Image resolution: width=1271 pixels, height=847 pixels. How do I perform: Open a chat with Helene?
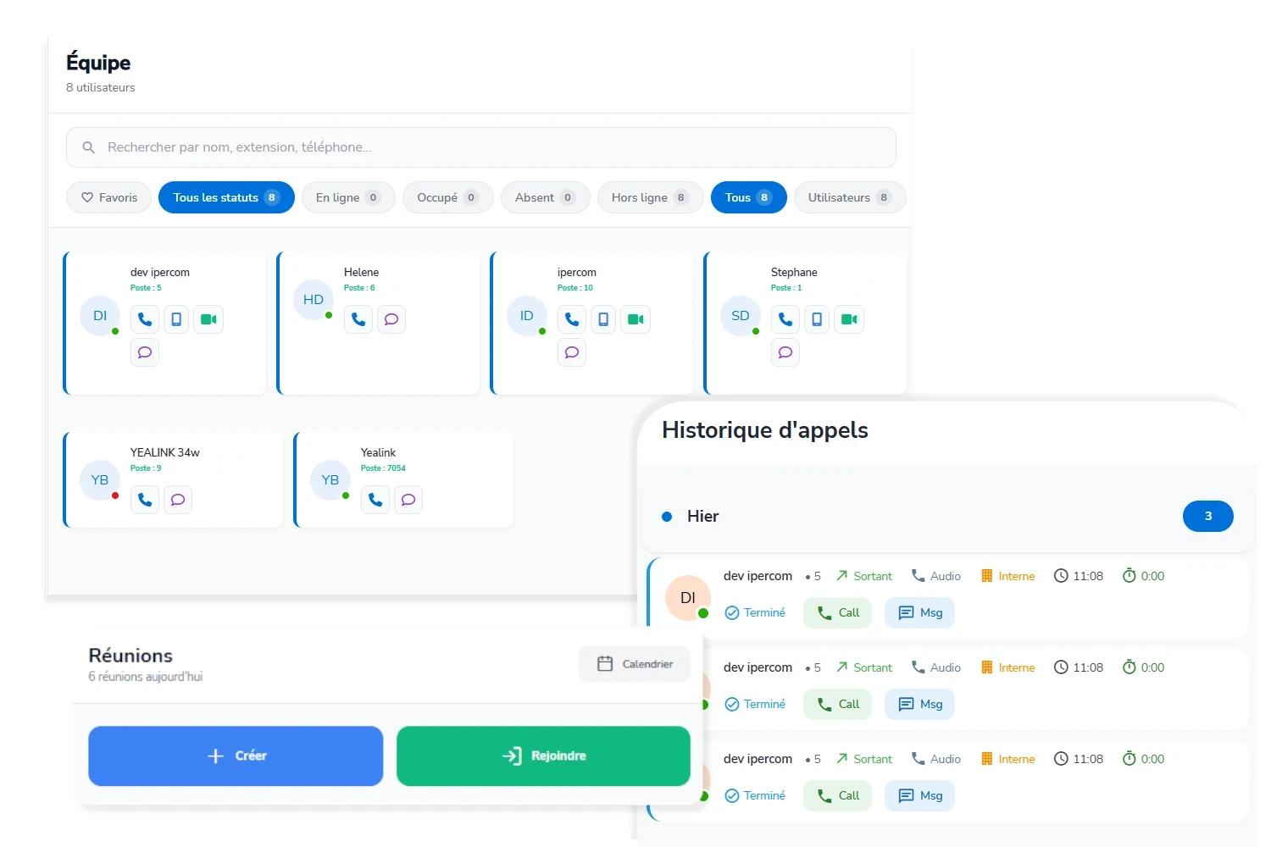pos(391,319)
